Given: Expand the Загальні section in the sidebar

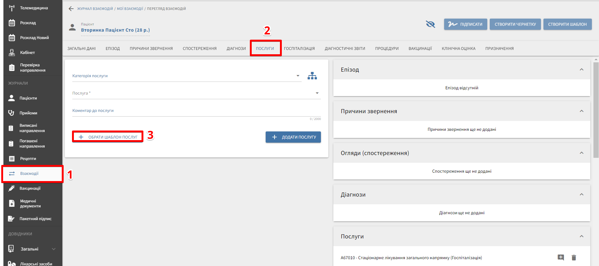Looking at the screenshot, I should click(53, 249).
